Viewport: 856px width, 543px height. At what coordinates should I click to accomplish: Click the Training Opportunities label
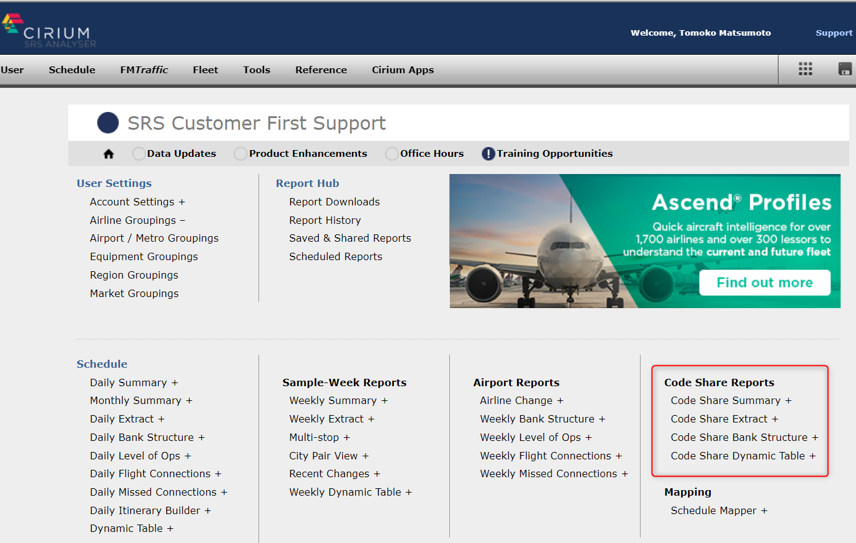pyautogui.click(x=555, y=154)
